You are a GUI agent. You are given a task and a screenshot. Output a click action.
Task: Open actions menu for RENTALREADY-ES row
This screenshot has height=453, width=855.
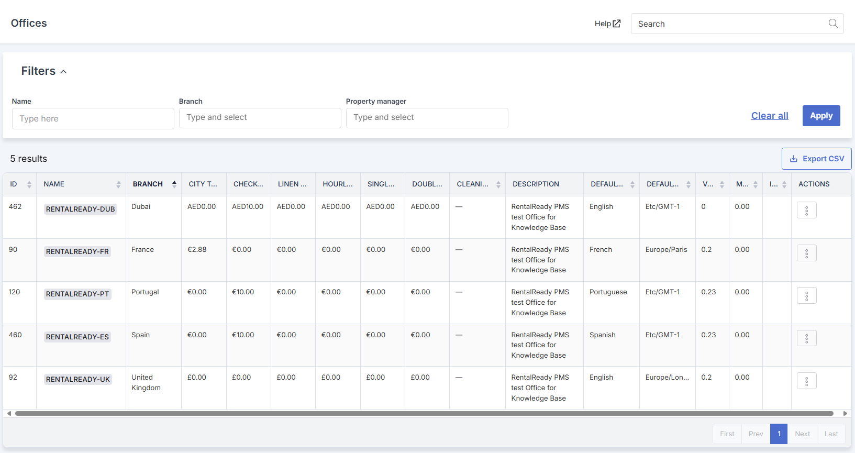click(806, 338)
